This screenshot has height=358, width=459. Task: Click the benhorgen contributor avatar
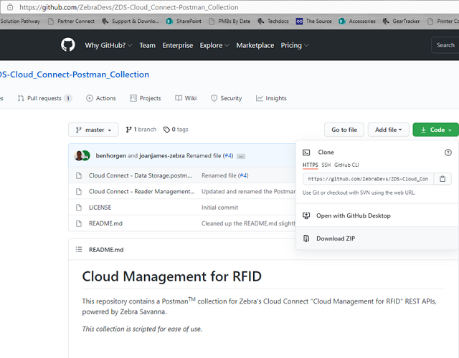80,155
